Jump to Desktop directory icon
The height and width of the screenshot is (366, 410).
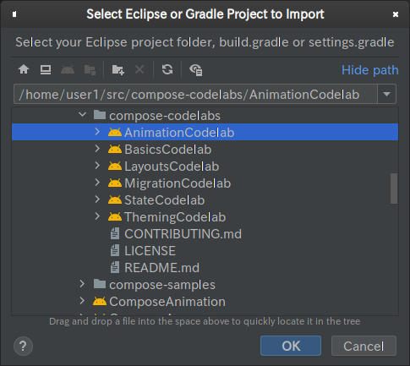coord(46,69)
